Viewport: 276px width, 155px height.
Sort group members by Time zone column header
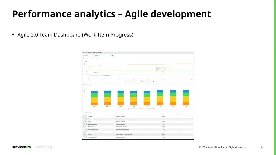tap(178, 114)
